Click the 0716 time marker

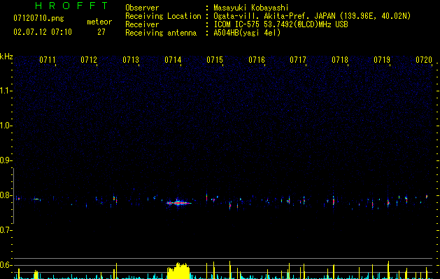(x=257, y=60)
